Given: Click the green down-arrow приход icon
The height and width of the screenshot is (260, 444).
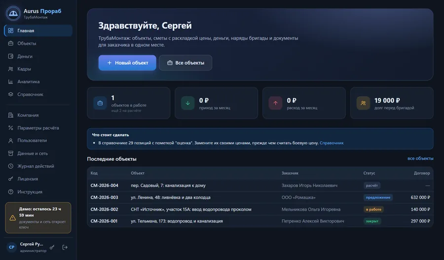Looking at the screenshot, I should pyautogui.click(x=188, y=103).
